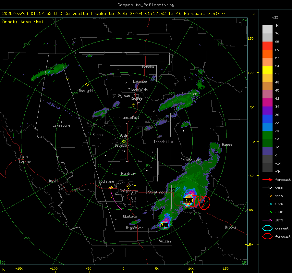Image resolution: width=292 pixels, height=273 pixels.
Task: Click the Hanna city label
Action: (227, 145)
